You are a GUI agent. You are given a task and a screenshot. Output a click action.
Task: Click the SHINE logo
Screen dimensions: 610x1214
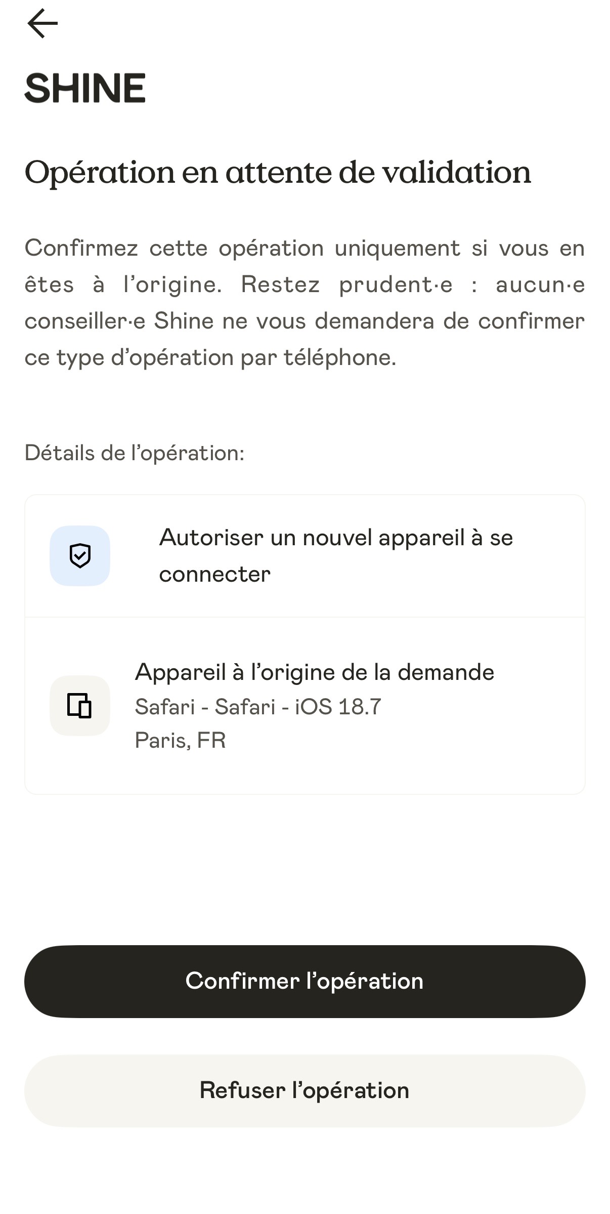pyautogui.click(x=85, y=88)
